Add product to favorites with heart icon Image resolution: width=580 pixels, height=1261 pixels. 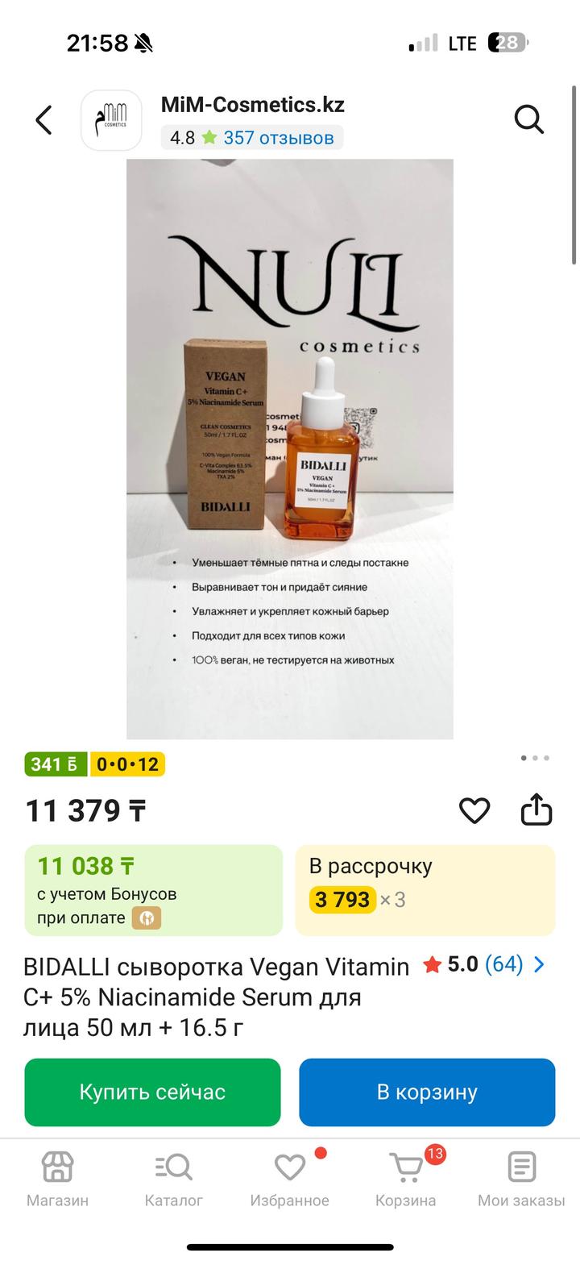tap(474, 810)
